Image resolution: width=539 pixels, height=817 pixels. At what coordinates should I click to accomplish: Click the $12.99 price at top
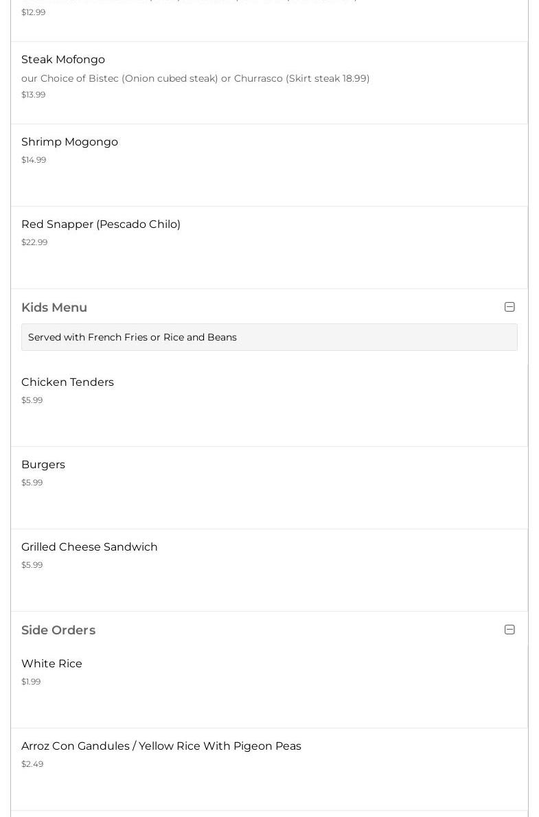[33, 12]
